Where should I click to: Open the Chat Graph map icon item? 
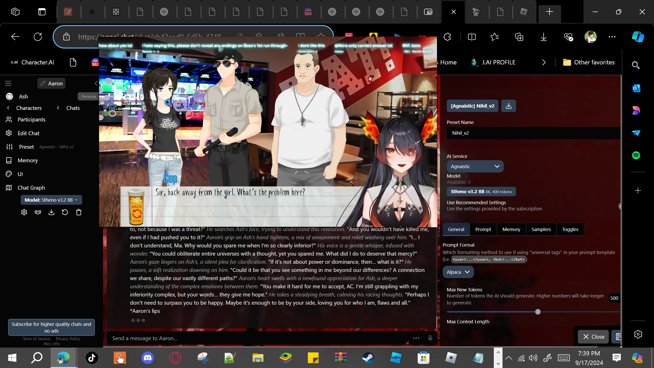tap(31, 188)
